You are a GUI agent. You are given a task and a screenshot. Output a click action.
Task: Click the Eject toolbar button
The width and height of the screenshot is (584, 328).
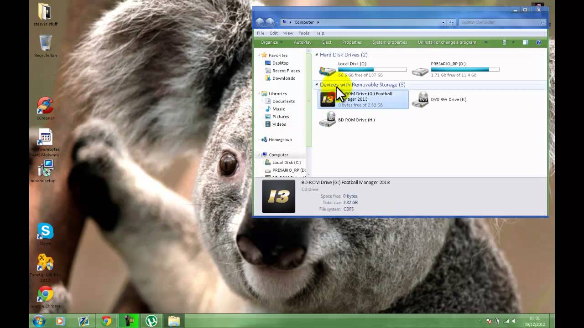click(327, 42)
